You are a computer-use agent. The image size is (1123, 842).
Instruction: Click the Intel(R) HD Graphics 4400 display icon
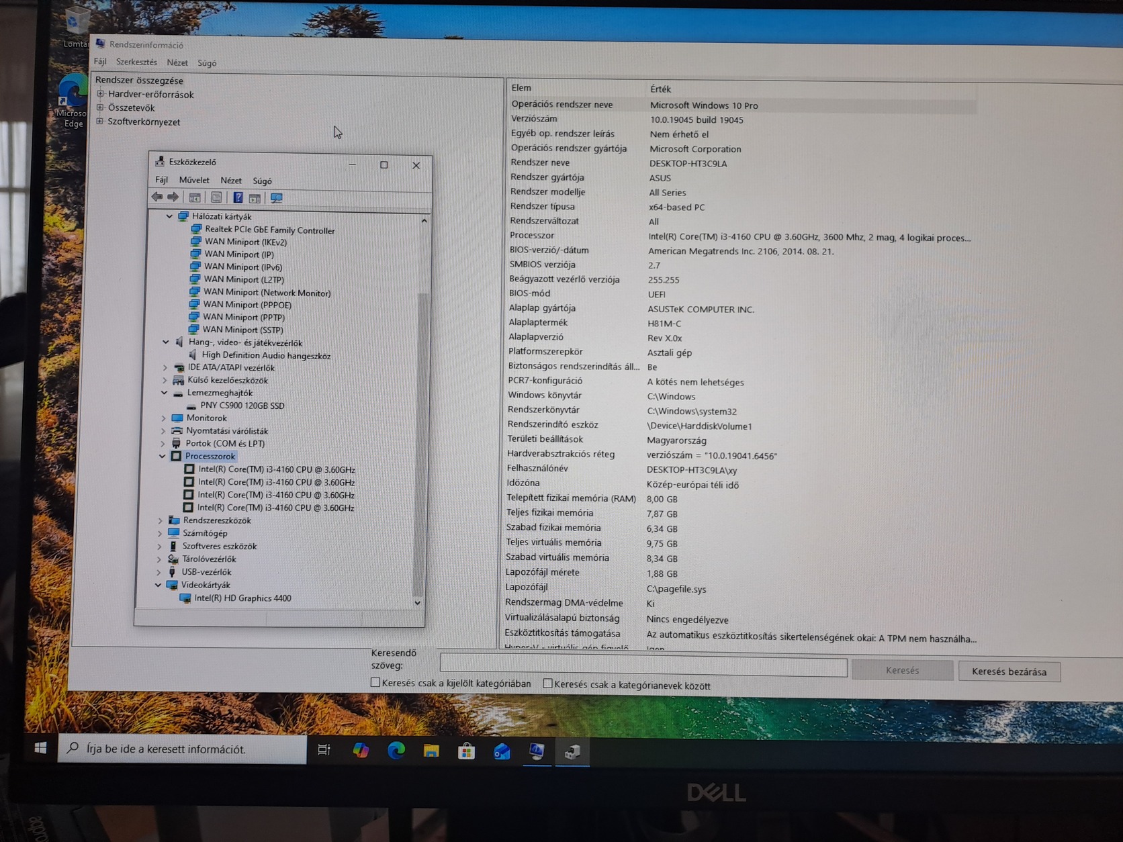185,598
